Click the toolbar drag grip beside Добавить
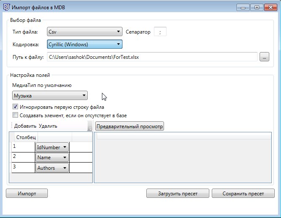 12,126
